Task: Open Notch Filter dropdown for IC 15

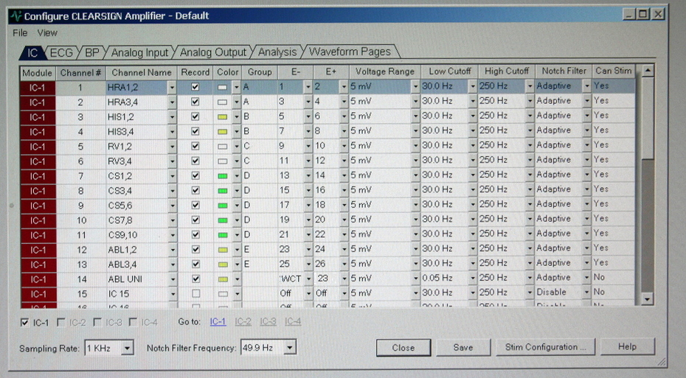Action: (x=587, y=293)
